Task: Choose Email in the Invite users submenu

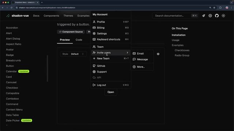Action: 142,53
